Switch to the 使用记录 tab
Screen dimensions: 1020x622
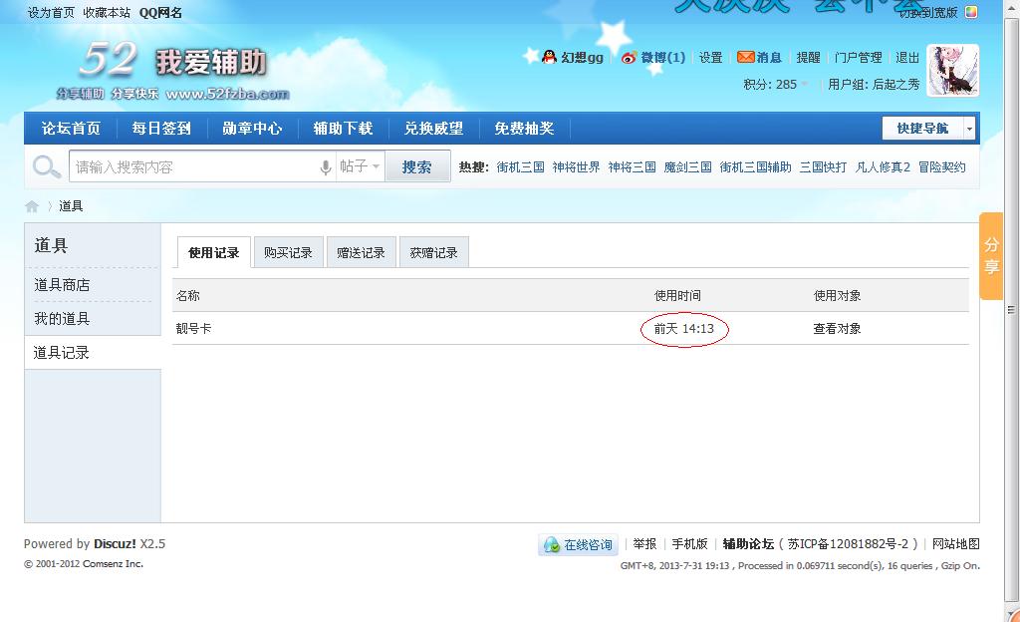tap(214, 252)
